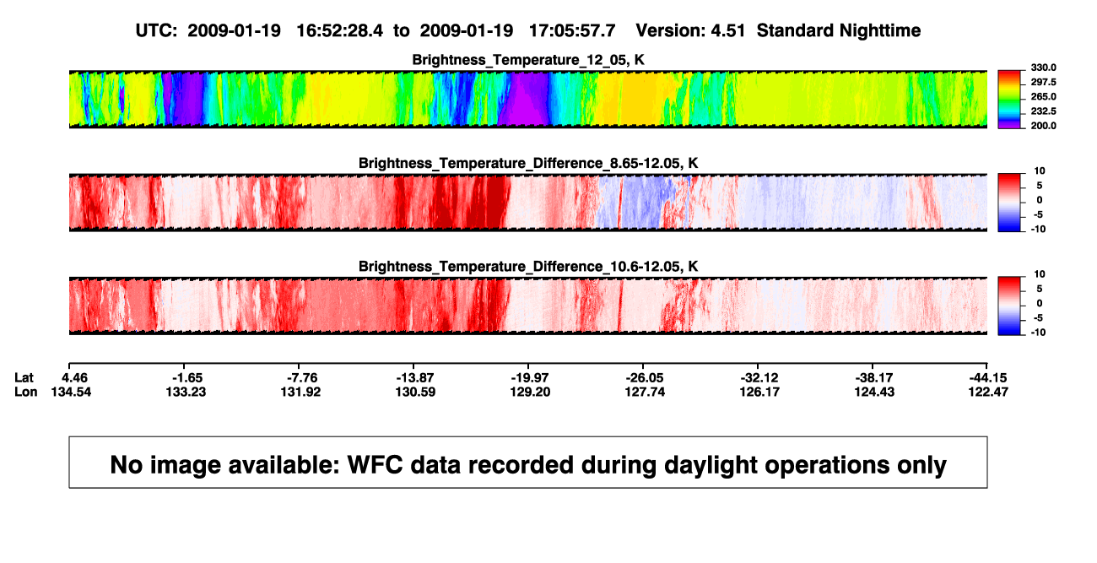Click the Brightness_Temperature_Difference_10.6-12.05 image strip
1097x563 pixels.
pos(528,305)
